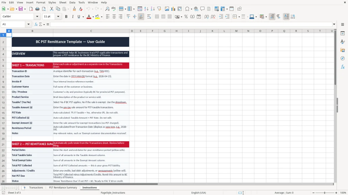The image size is (348, 195).
Task: Click the status bar zoom slider handle
Action: [x=325, y=193]
